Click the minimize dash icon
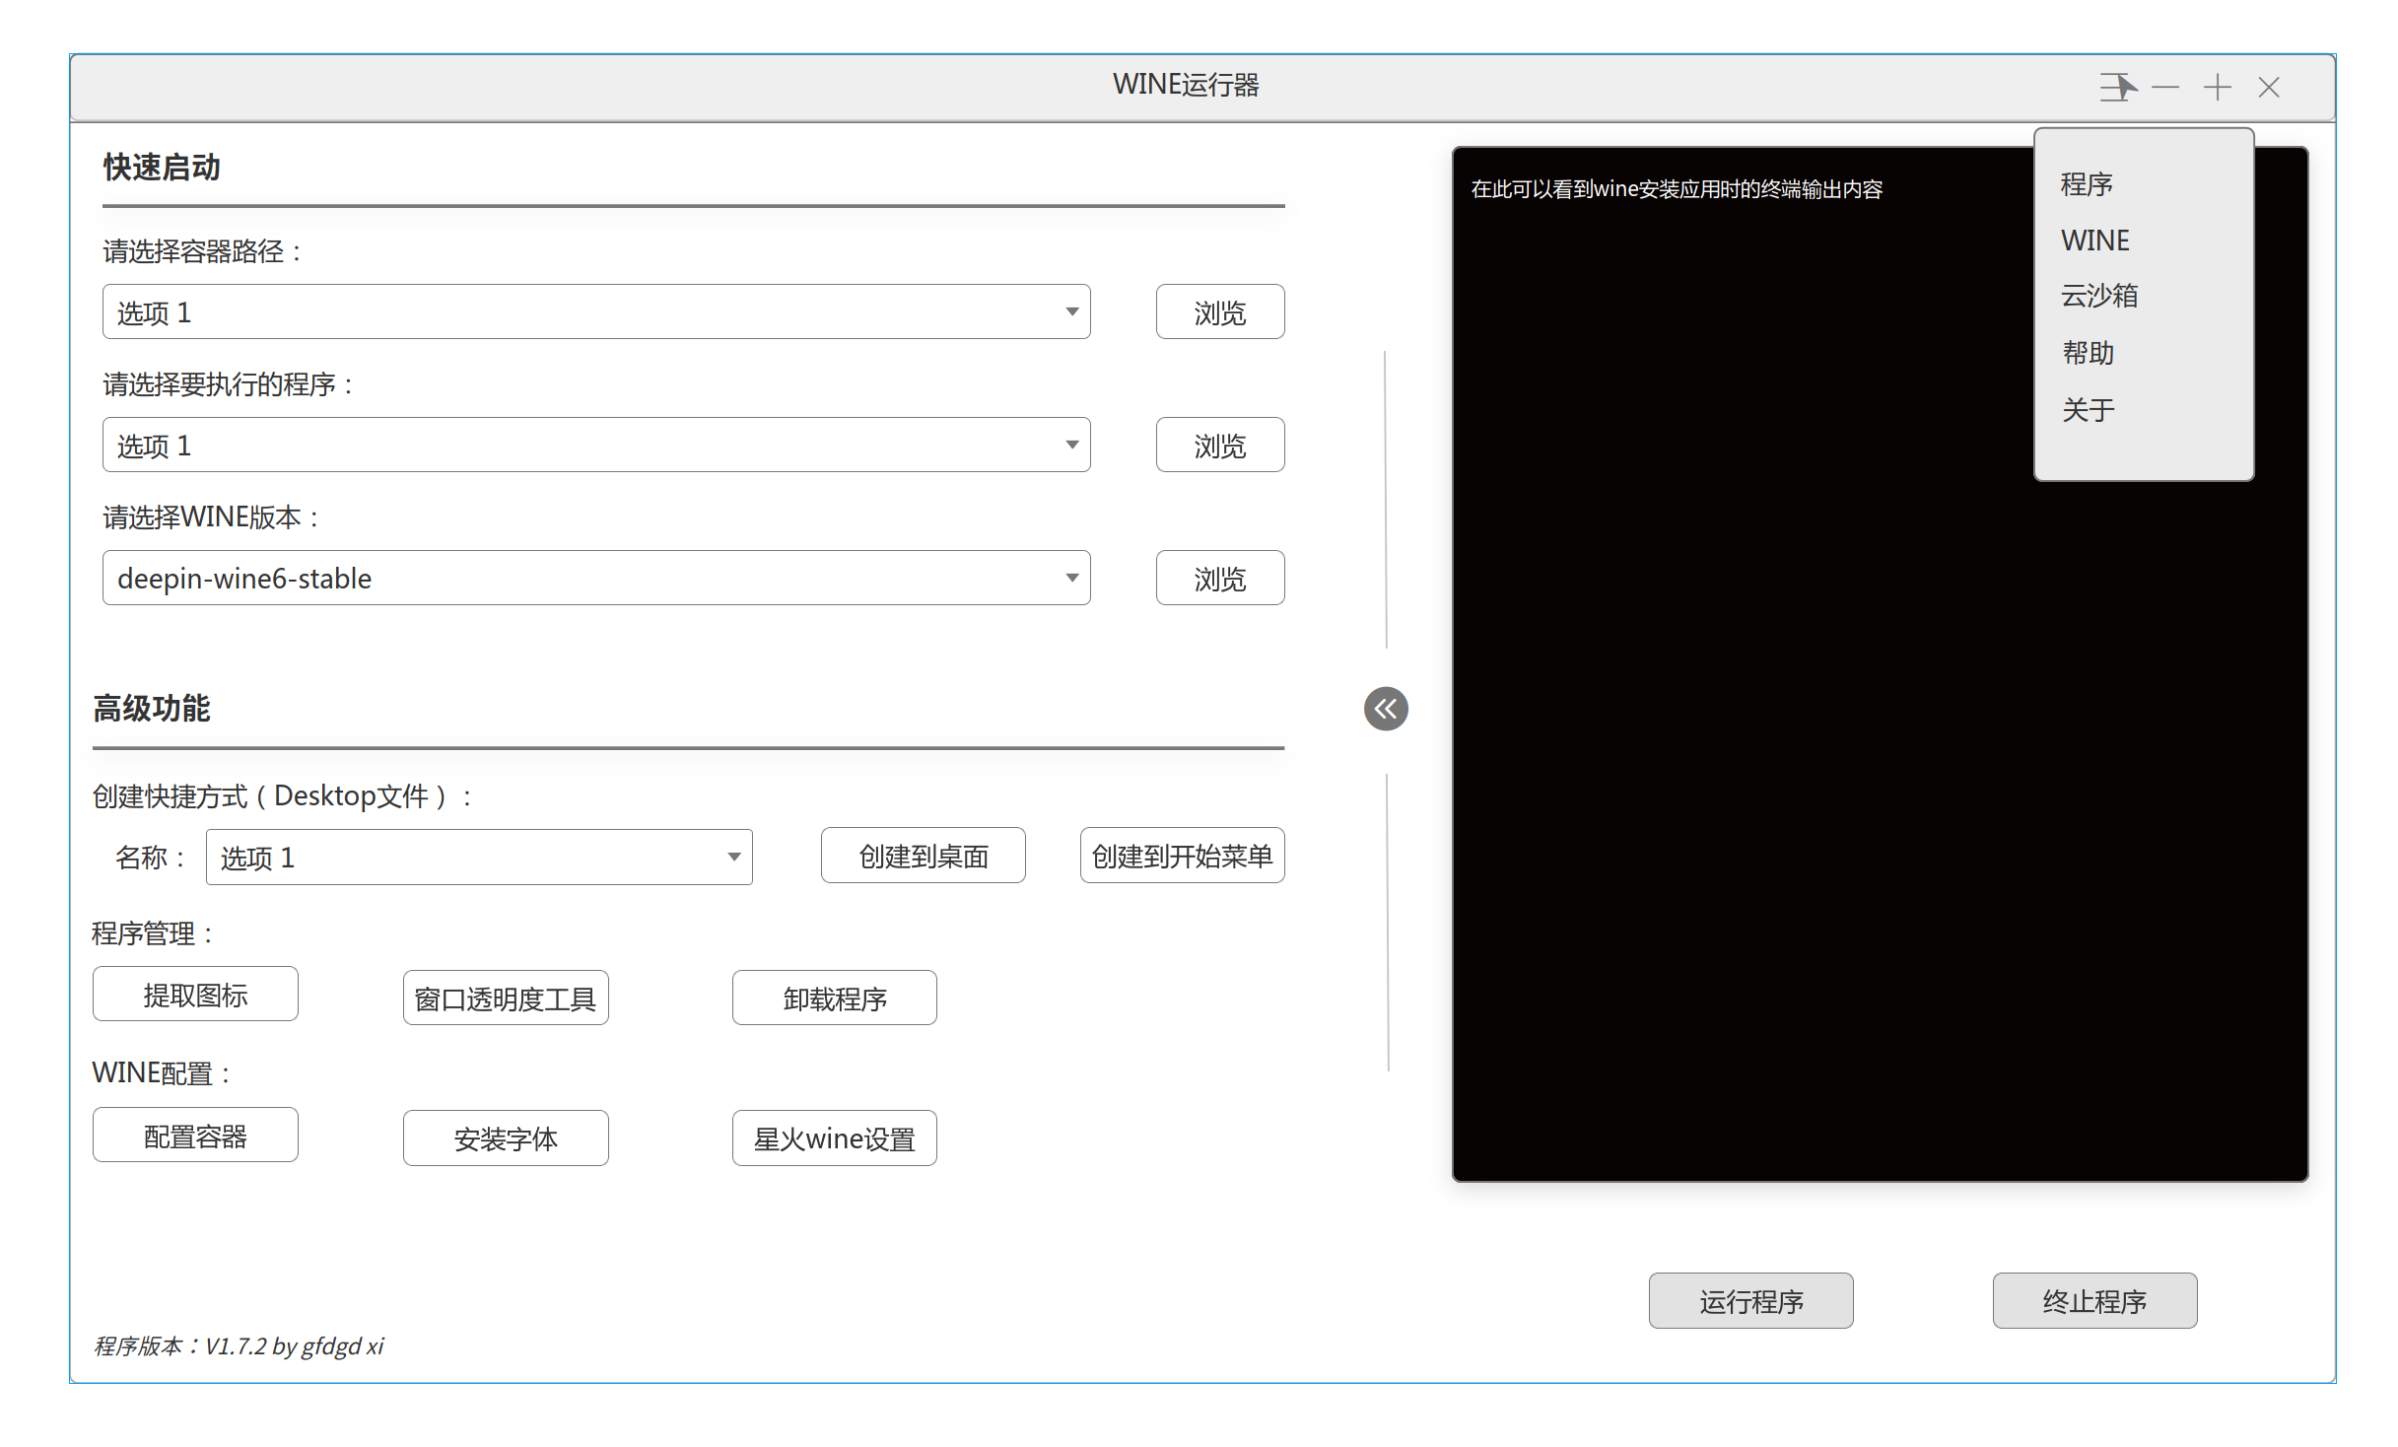The height and width of the screenshot is (1447, 2398). tap(2165, 88)
